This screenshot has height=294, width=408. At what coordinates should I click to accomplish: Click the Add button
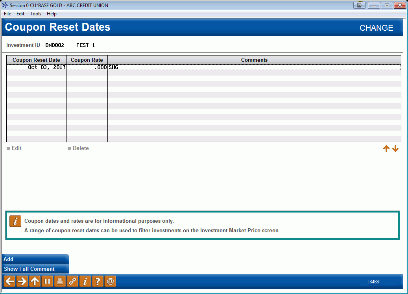pos(35,259)
